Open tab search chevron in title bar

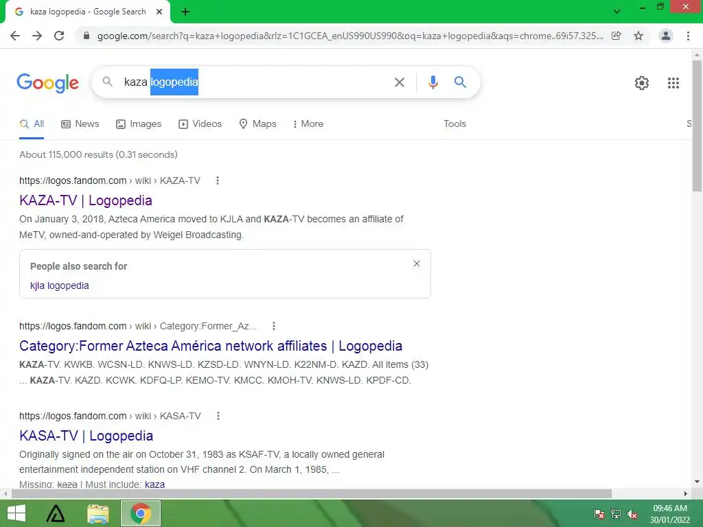click(x=617, y=12)
